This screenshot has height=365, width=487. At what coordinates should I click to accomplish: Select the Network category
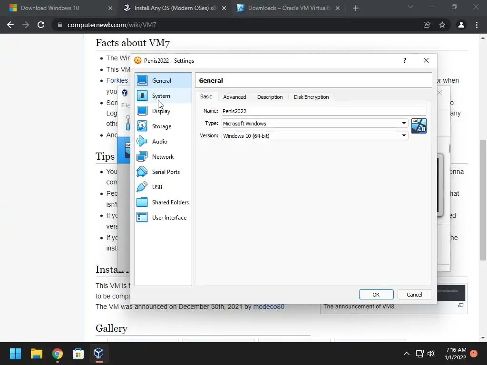164,157
